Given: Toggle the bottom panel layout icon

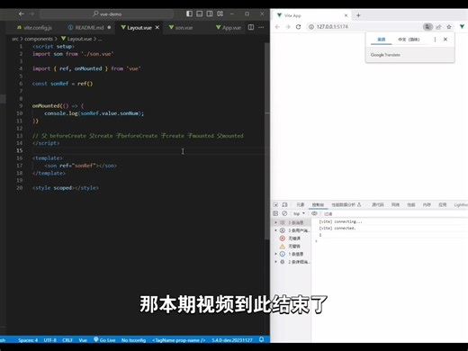Looking at the screenshot, I should tap(200, 13).
